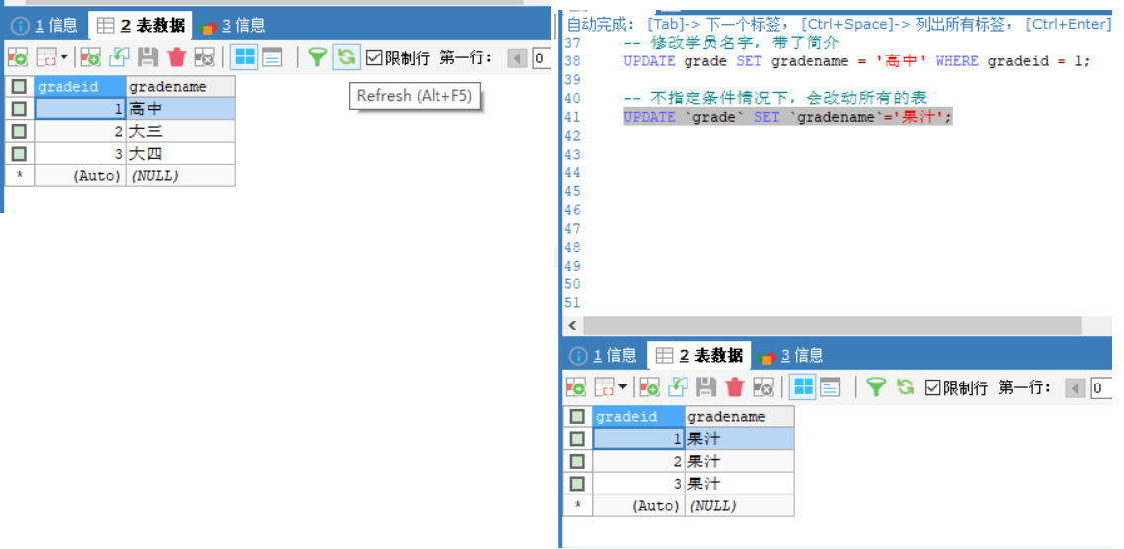The height and width of the screenshot is (549, 1124).
Task: Tick the select-all checkbox in the 果汁 grid header
Action: (577, 417)
